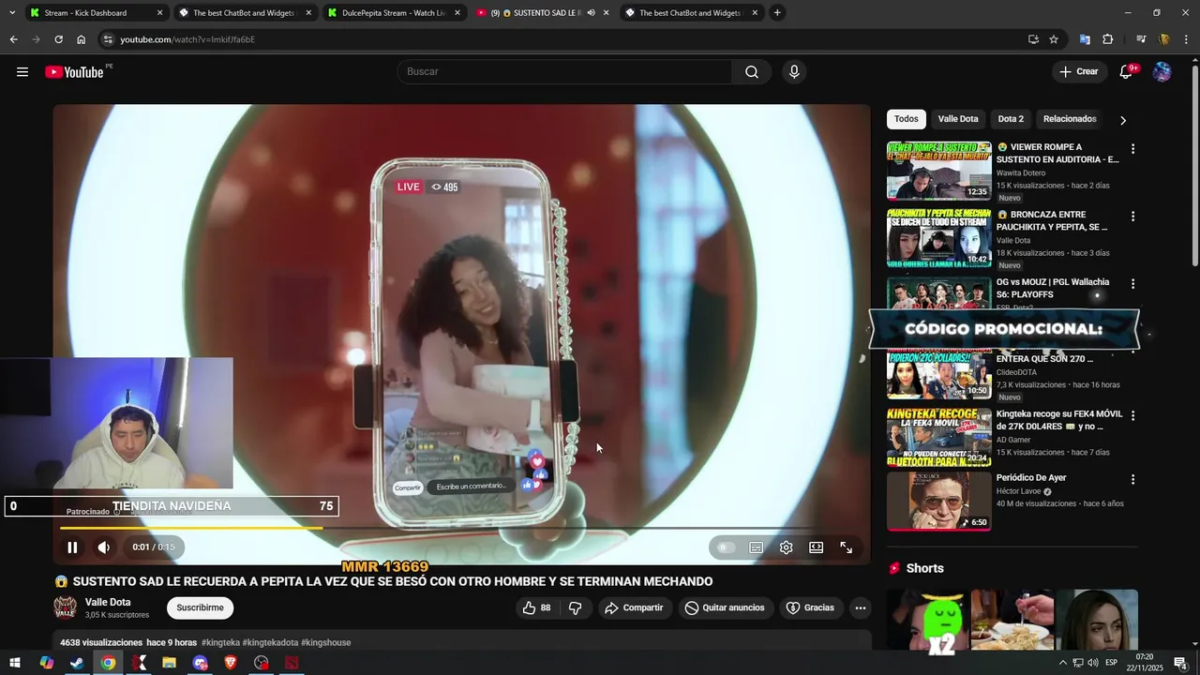Open Valle Dota channel avatar

coord(65,607)
